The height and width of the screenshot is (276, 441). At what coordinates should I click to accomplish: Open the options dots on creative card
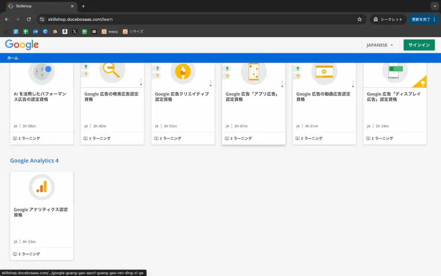[210, 83]
